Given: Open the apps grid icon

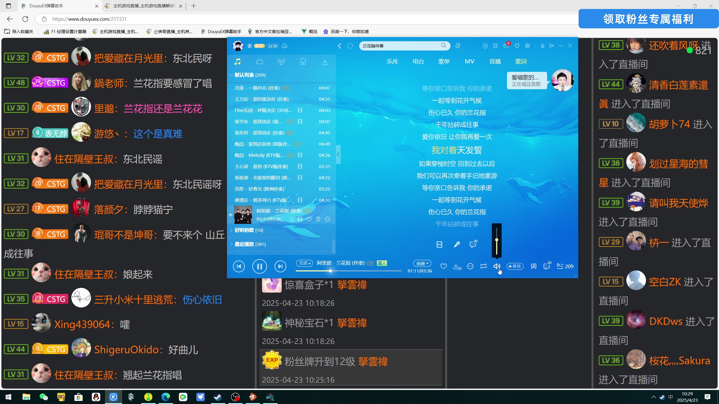Looking at the screenshot, I should [495, 45].
